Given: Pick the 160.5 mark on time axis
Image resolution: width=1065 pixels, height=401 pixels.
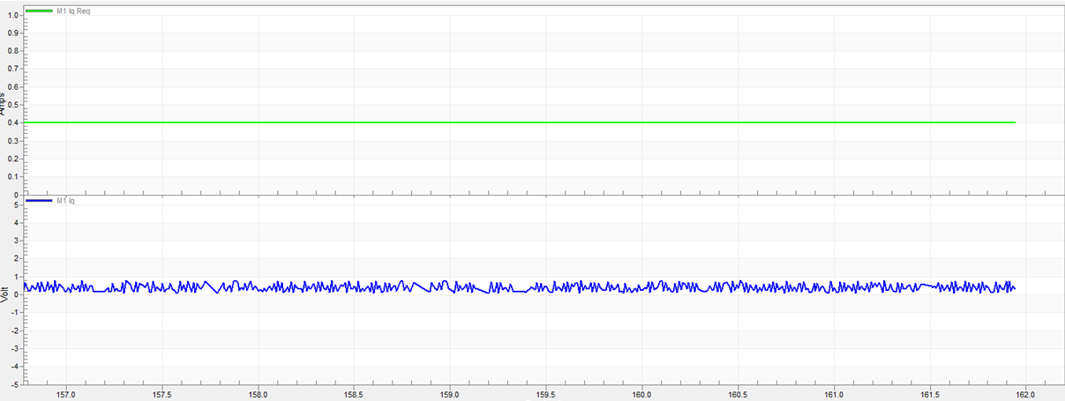Looking at the screenshot, I should (x=738, y=395).
